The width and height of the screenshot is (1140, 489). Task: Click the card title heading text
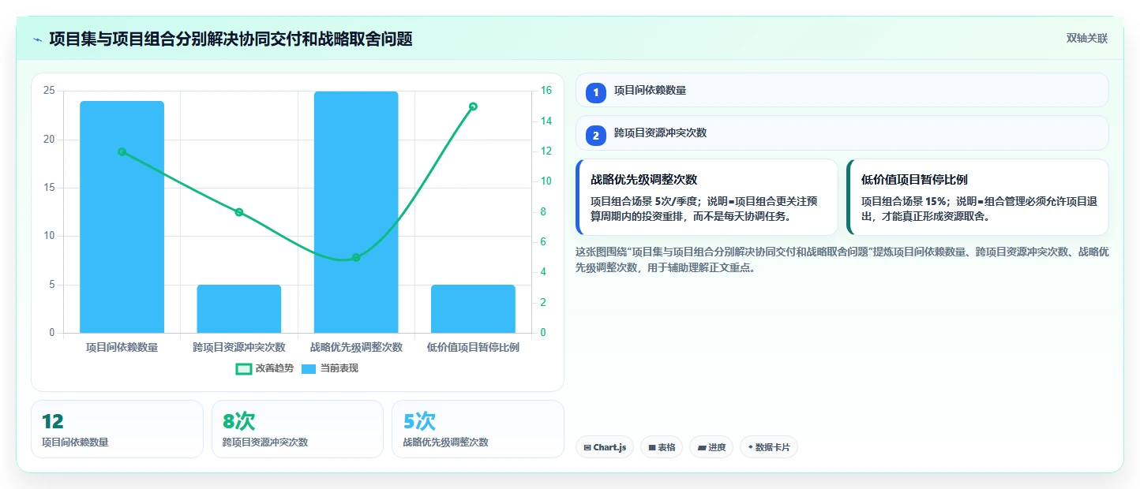click(x=231, y=39)
